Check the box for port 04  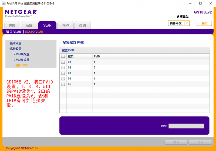click(x=63, y=79)
